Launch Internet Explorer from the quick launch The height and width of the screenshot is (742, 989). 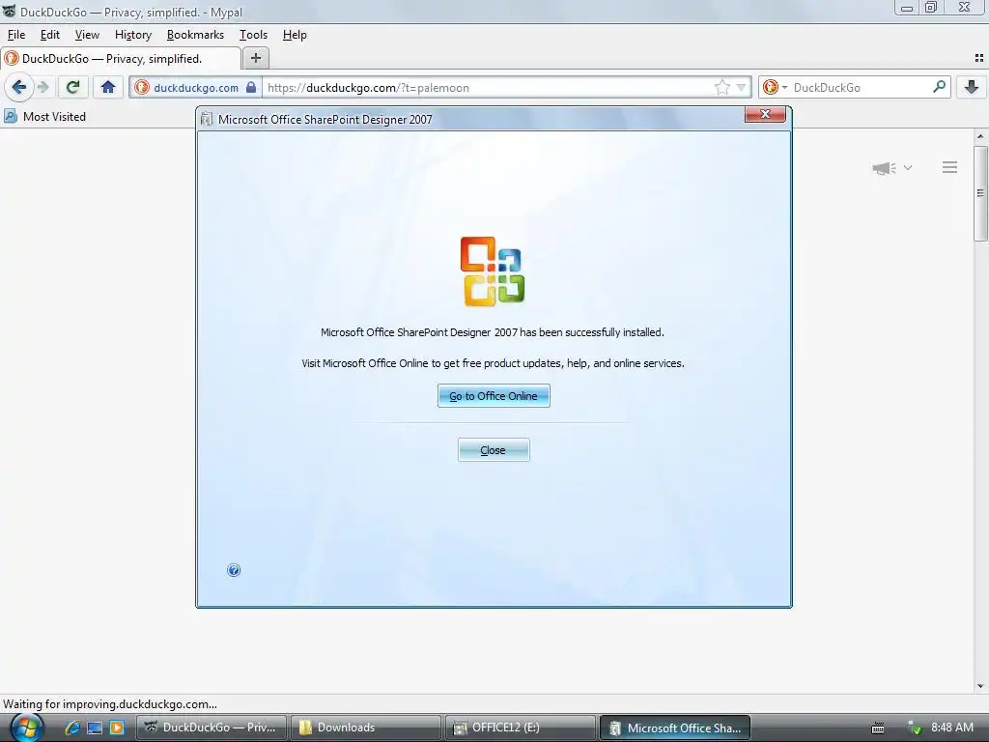pyautogui.click(x=71, y=728)
